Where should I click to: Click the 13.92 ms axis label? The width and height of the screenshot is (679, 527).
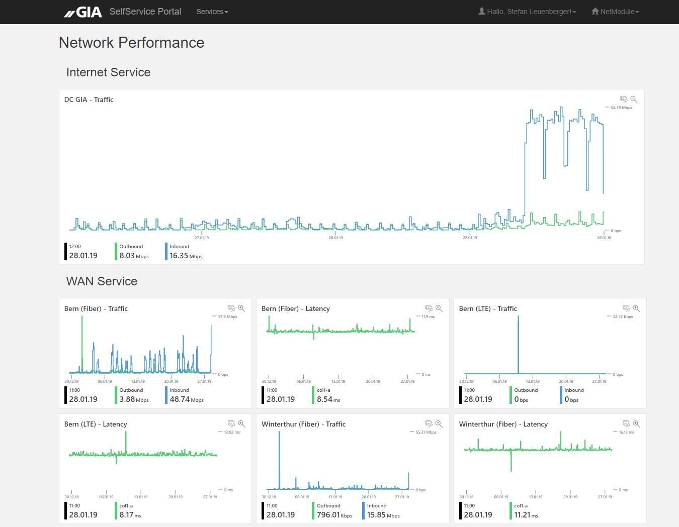(x=231, y=432)
